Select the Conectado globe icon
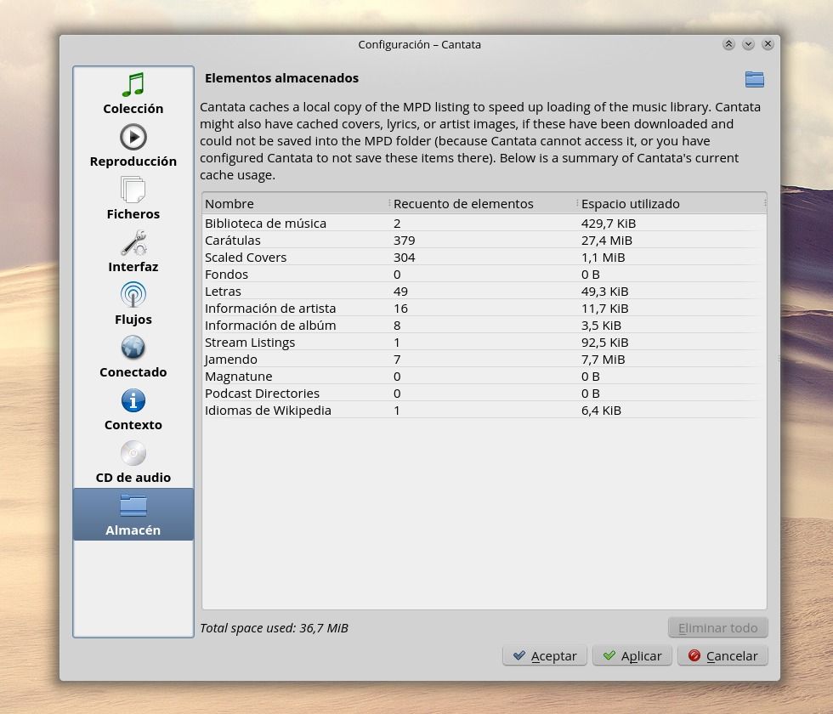This screenshot has width=833, height=714. click(x=133, y=348)
